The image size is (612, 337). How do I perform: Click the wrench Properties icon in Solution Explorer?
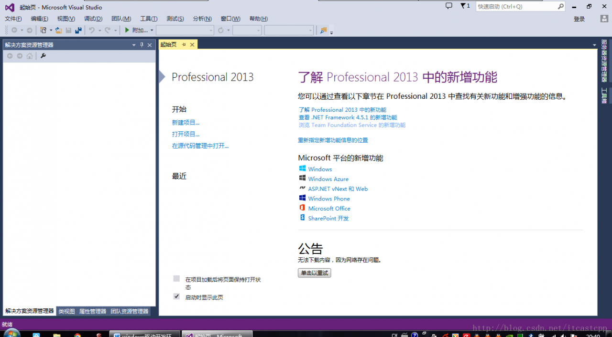(43, 56)
